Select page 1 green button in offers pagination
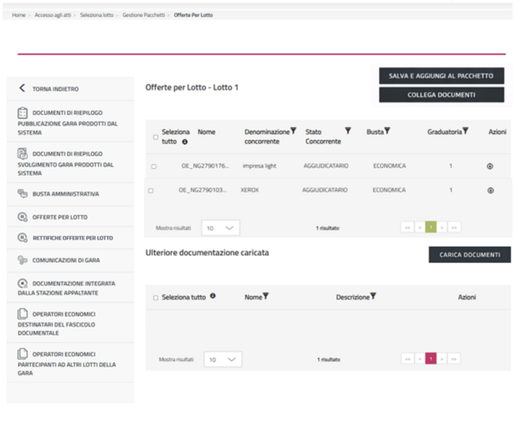515x422 pixels. (x=431, y=227)
